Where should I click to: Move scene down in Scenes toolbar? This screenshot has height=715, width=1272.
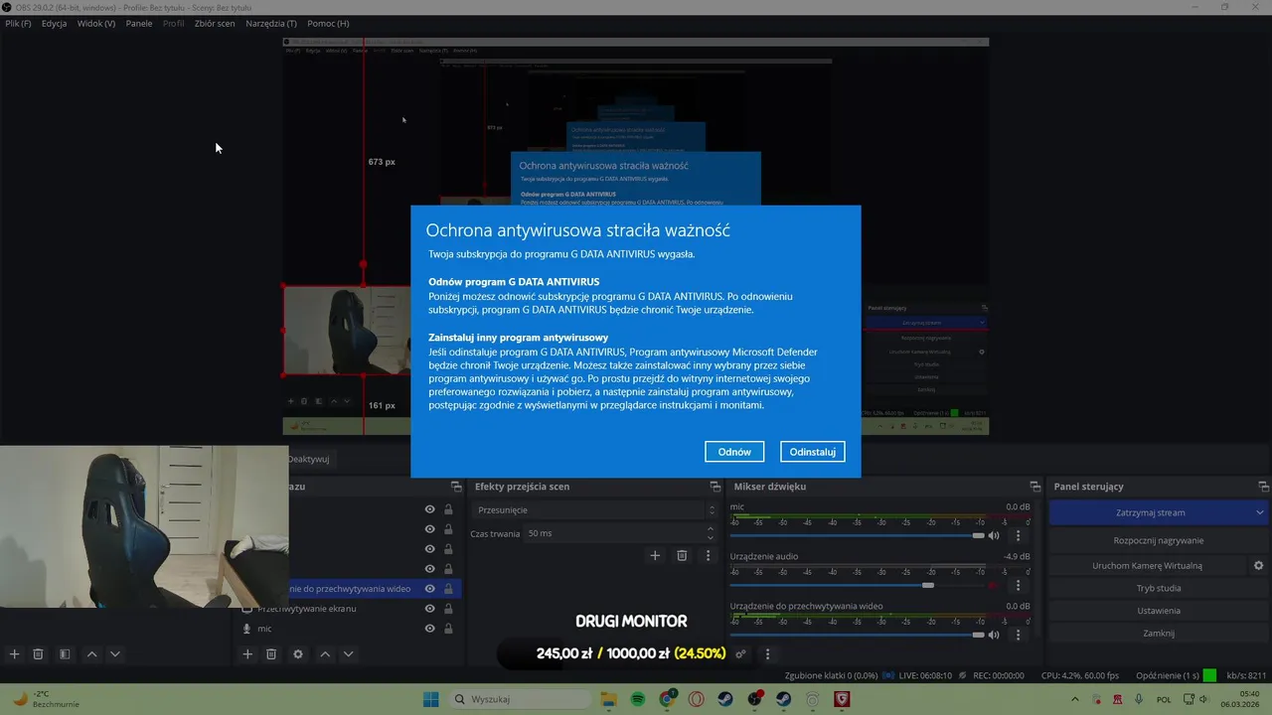point(115,654)
